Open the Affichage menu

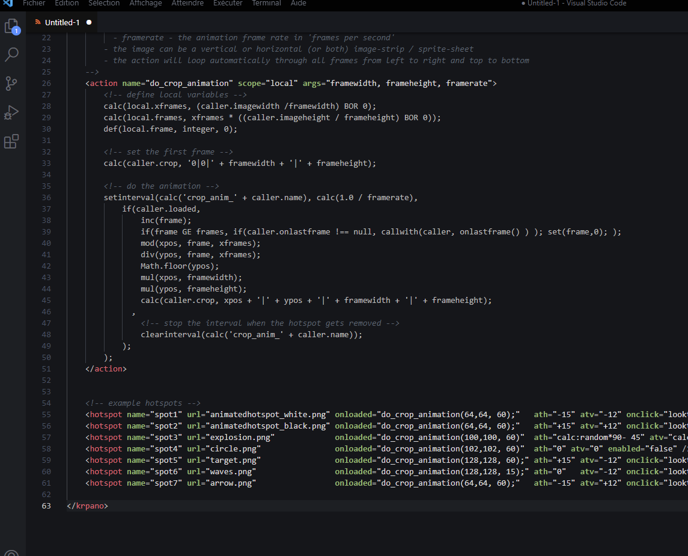145,3
